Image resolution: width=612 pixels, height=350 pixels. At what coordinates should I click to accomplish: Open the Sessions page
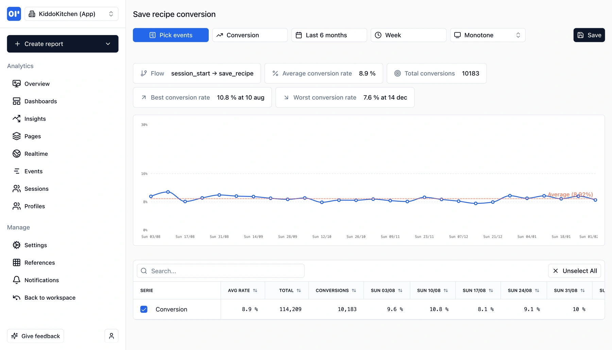pyautogui.click(x=36, y=188)
